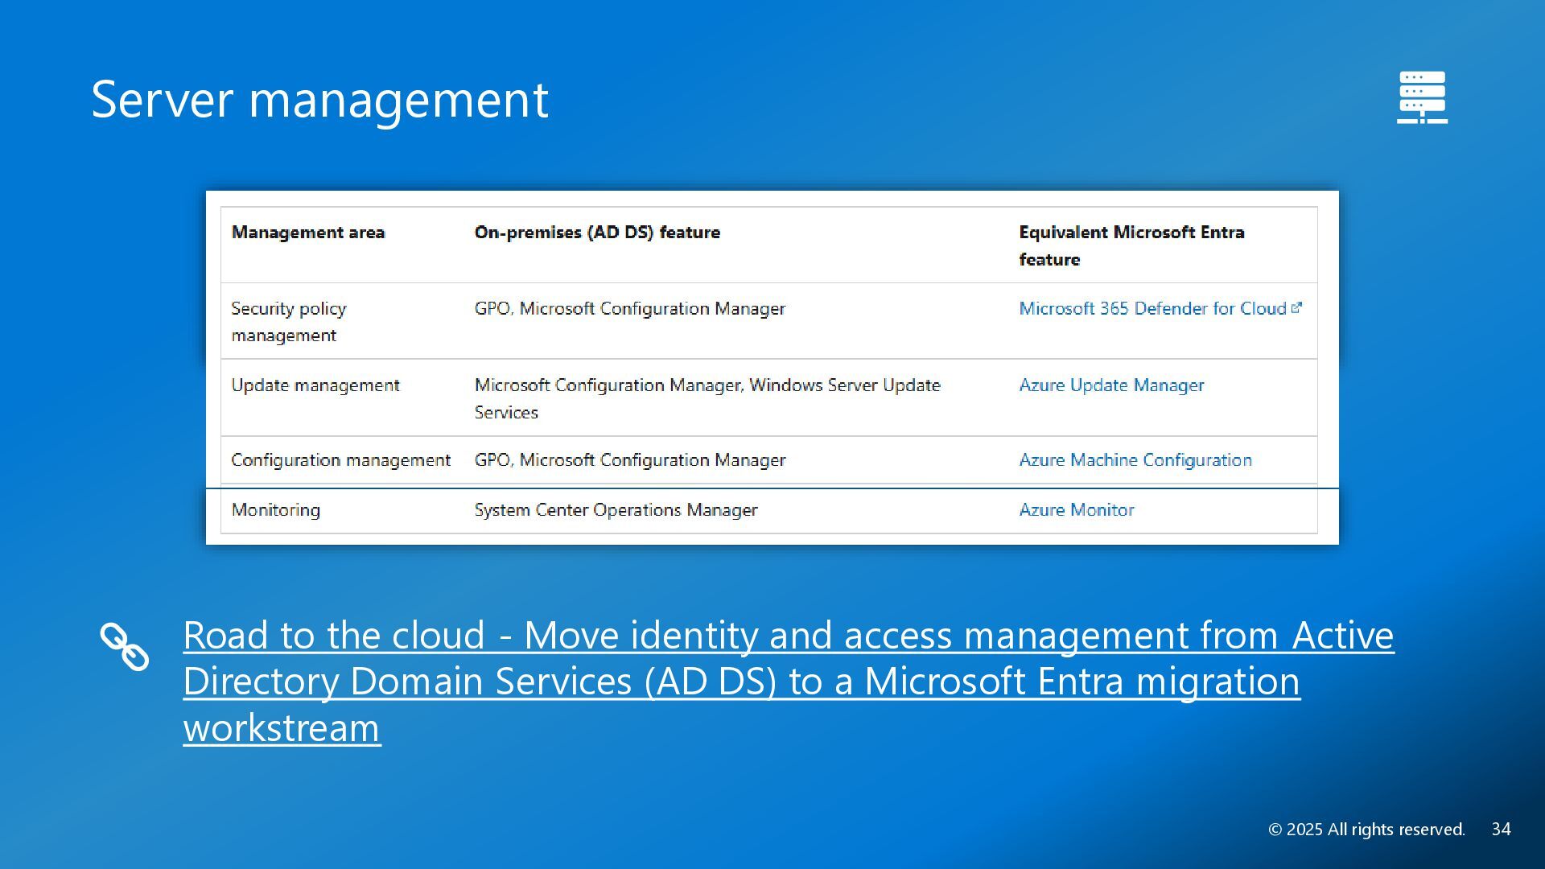This screenshot has height=869, width=1545.
Task: Open the Azure Update Manager link
Action: (x=1111, y=385)
